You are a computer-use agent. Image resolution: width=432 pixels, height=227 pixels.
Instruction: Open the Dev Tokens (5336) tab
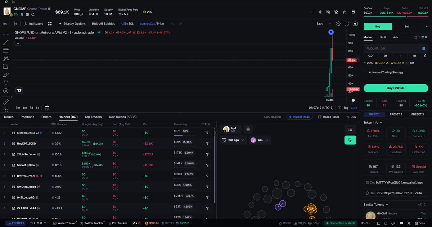pos(122,117)
